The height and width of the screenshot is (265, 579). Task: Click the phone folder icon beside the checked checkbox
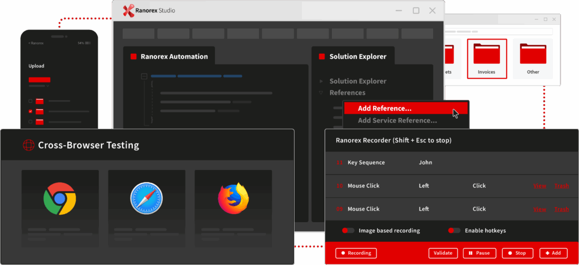tap(40, 111)
